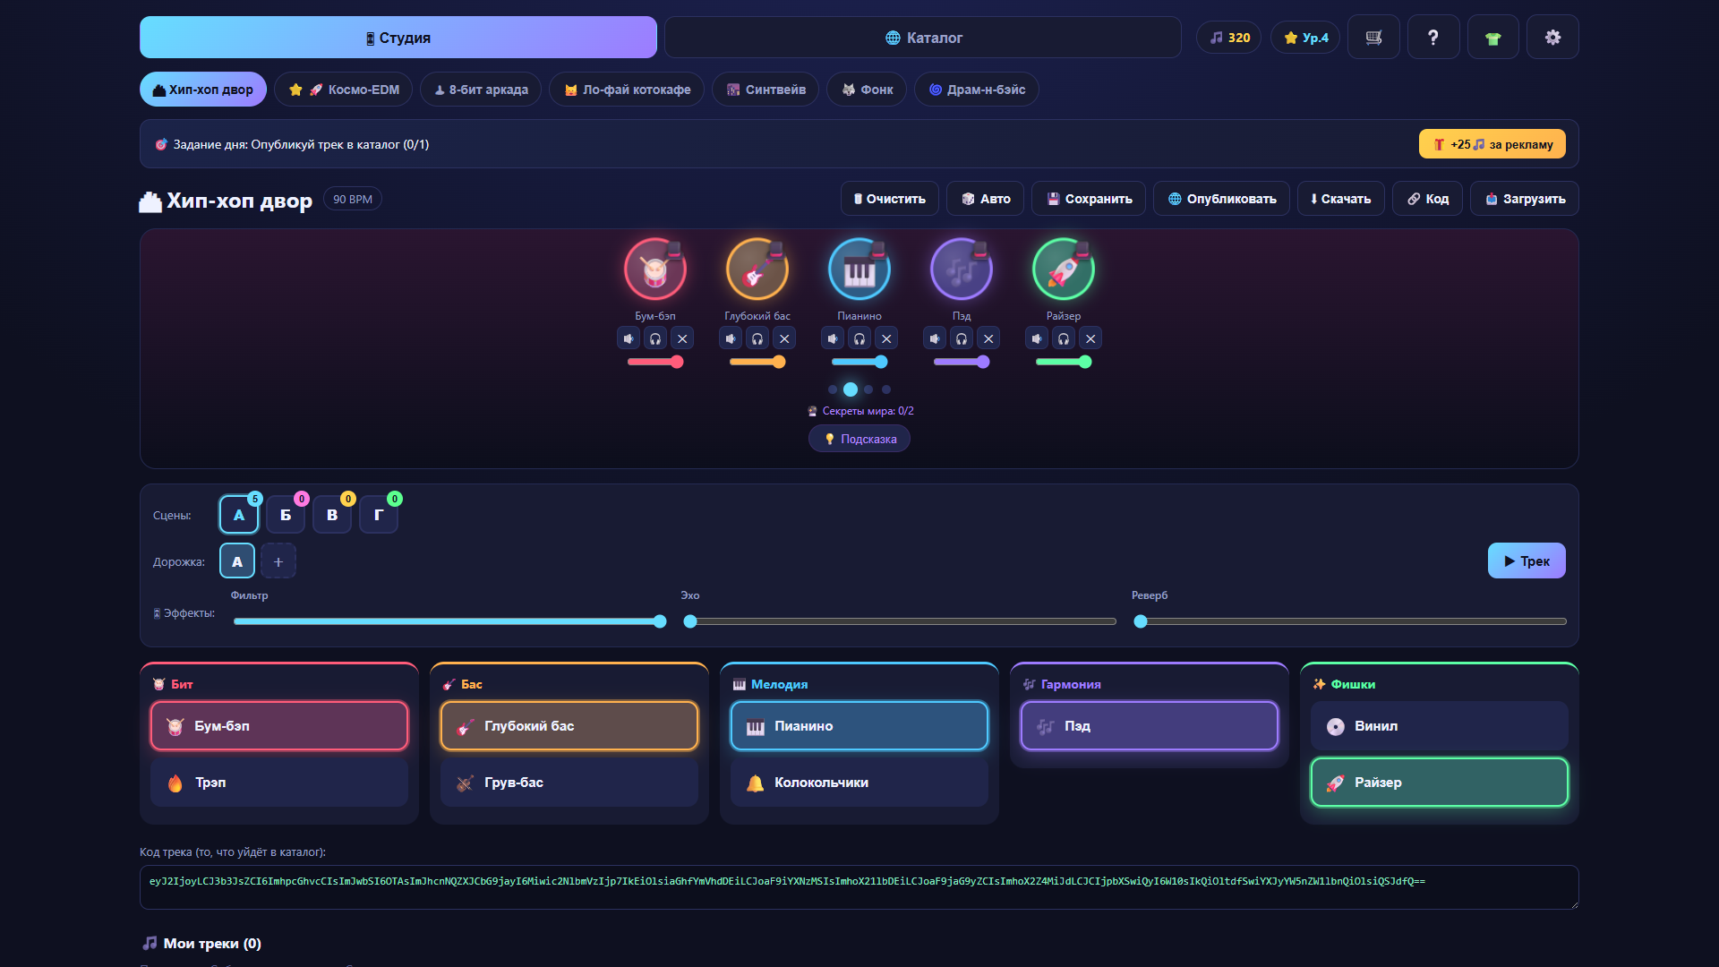Select scene А
The image size is (1719, 967).
239,515
